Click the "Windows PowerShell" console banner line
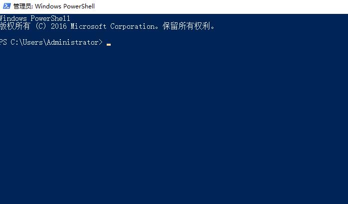Viewport: 348px width, 204px height. [x=35, y=19]
